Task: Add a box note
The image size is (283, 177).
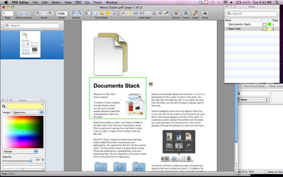Action: [x=142, y=13]
